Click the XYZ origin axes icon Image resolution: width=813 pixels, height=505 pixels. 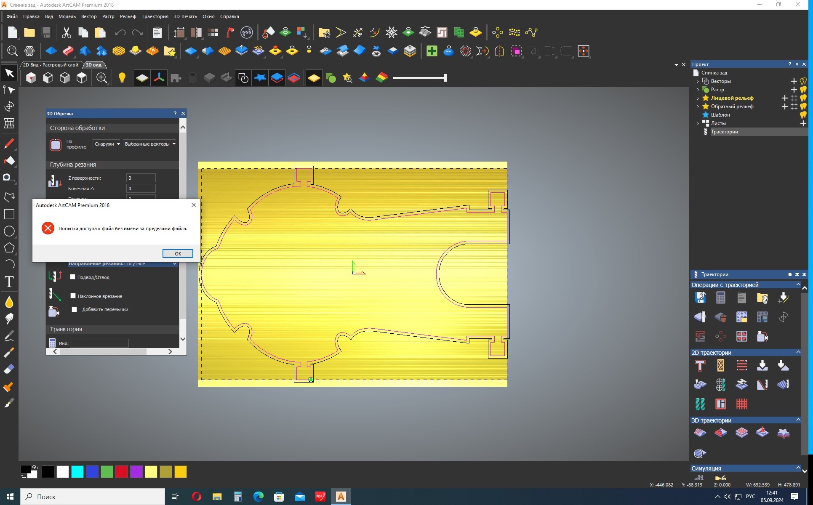coord(159,78)
